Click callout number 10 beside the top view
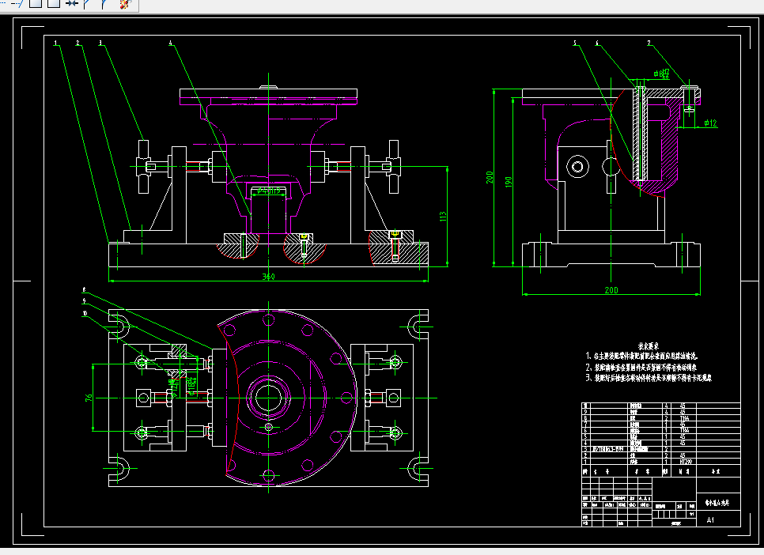Viewport: 764px width, 555px height. (85, 313)
